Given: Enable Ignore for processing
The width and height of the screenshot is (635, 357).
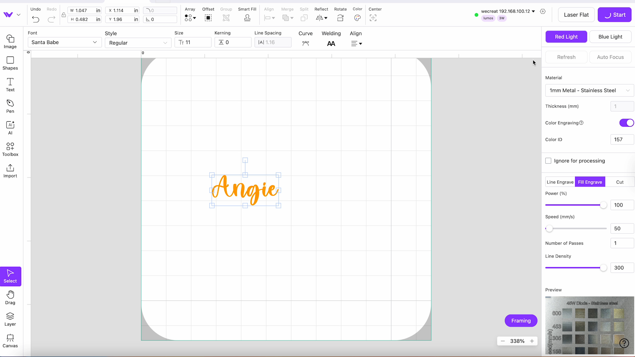Looking at the screenshot, I should pos(548,161).
